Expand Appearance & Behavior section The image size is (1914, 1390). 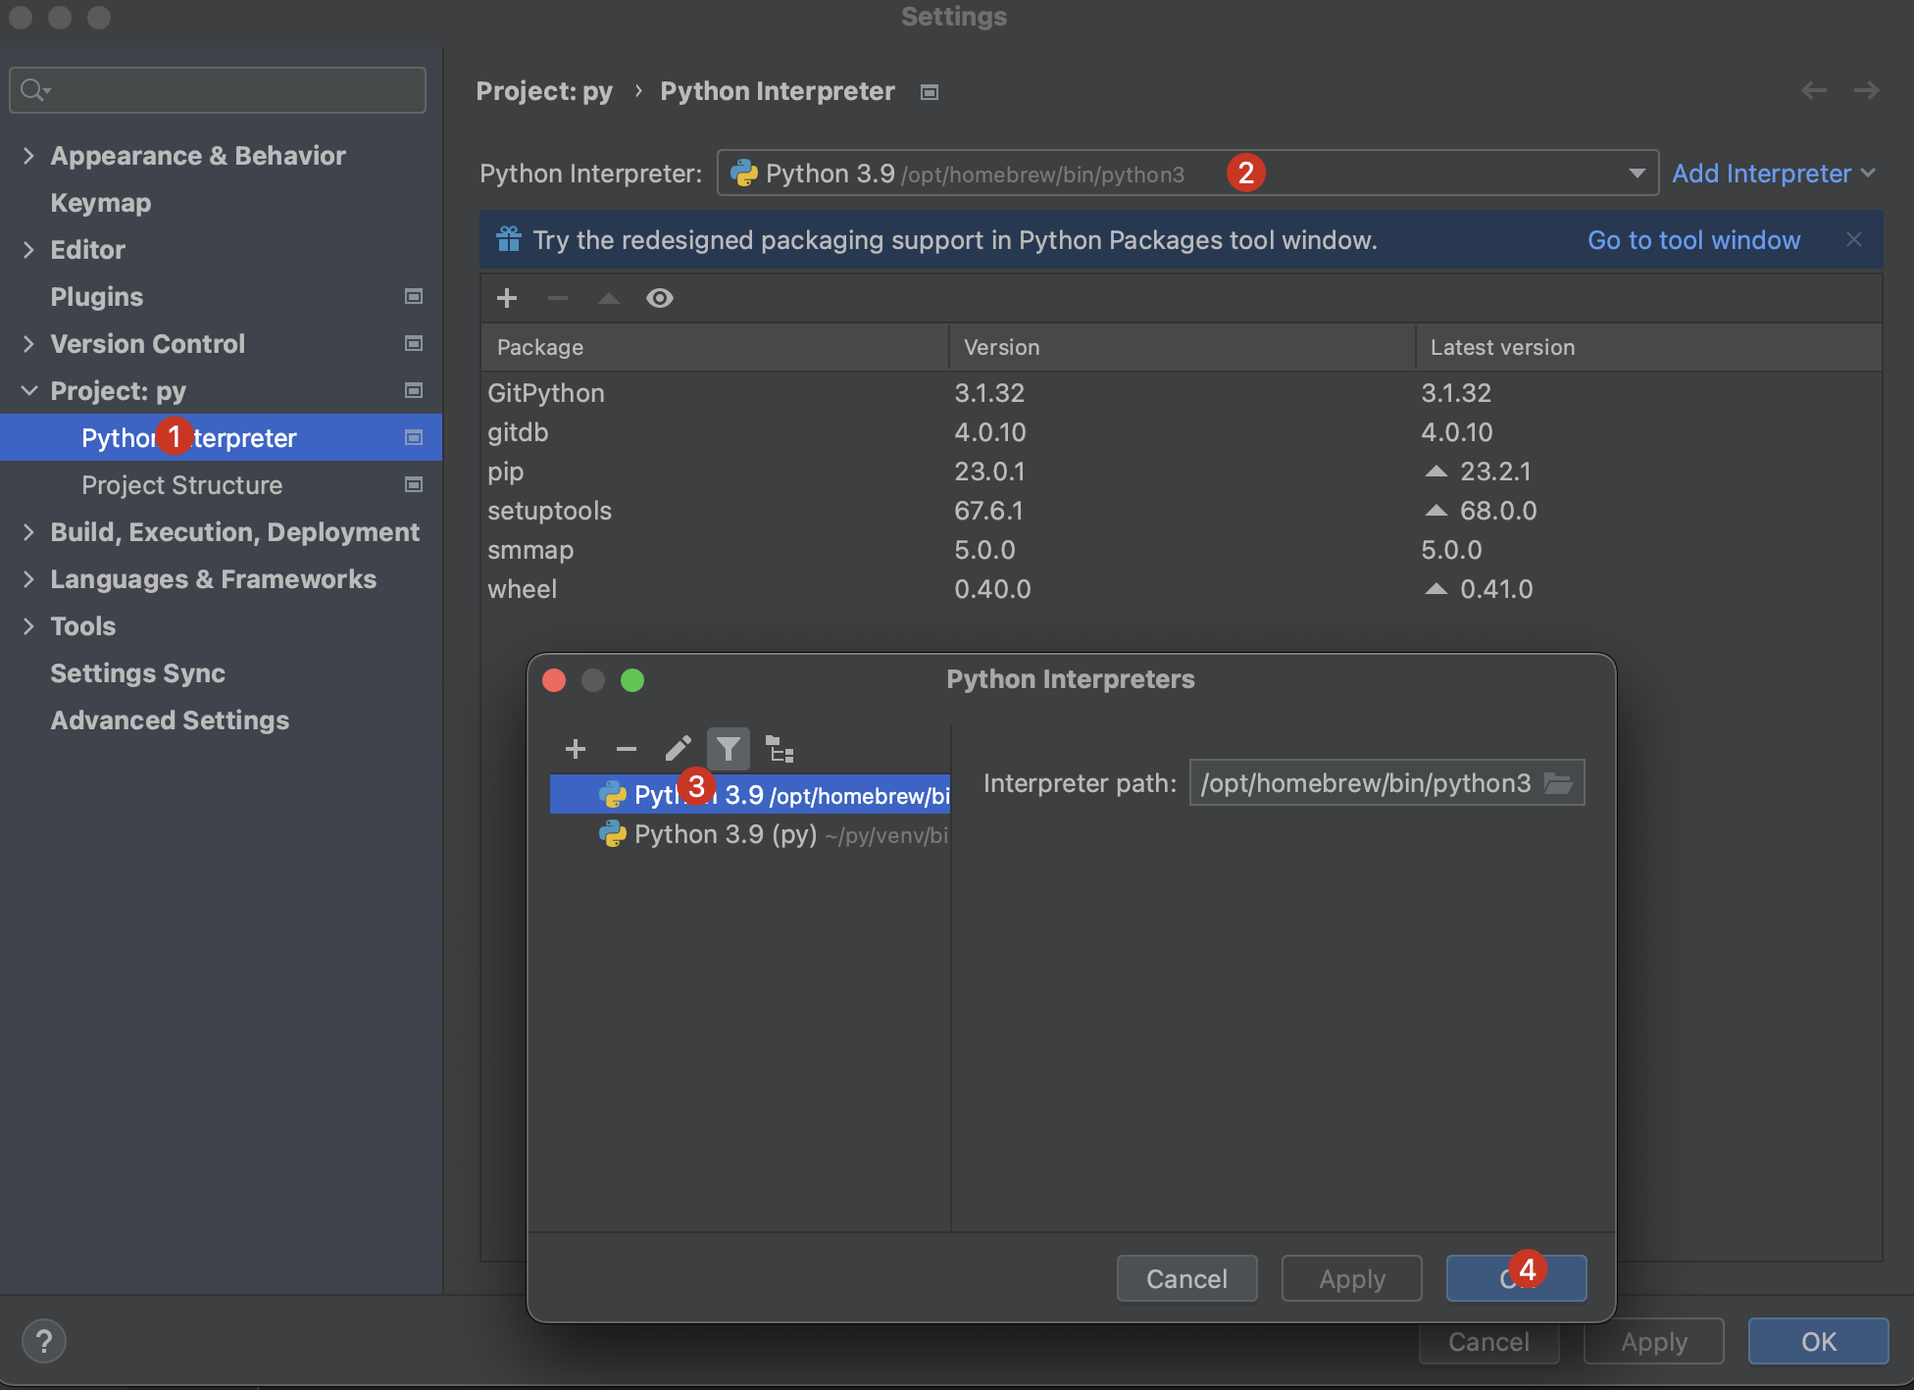(28, 156)
